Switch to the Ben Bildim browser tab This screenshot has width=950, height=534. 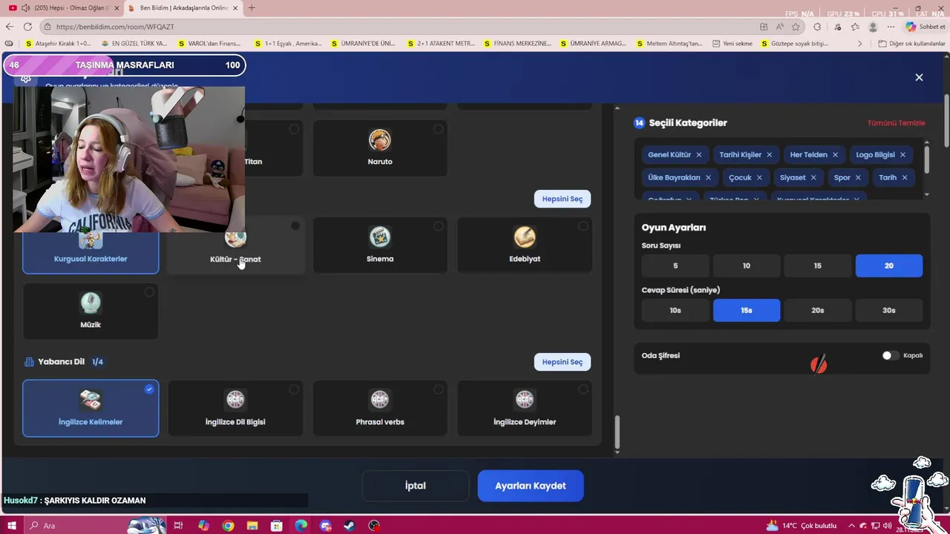point(184,8)
